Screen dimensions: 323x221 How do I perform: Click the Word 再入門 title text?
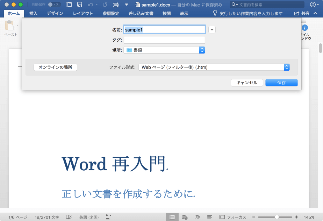pos(114,164)
